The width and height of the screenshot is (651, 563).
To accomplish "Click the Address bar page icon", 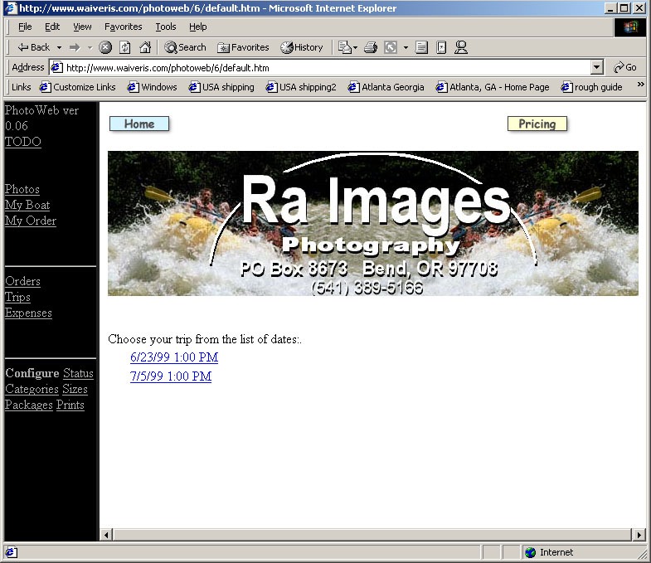I will (x=57, y=67).
